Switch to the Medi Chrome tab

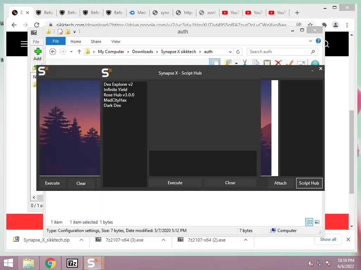click(138, 13)
